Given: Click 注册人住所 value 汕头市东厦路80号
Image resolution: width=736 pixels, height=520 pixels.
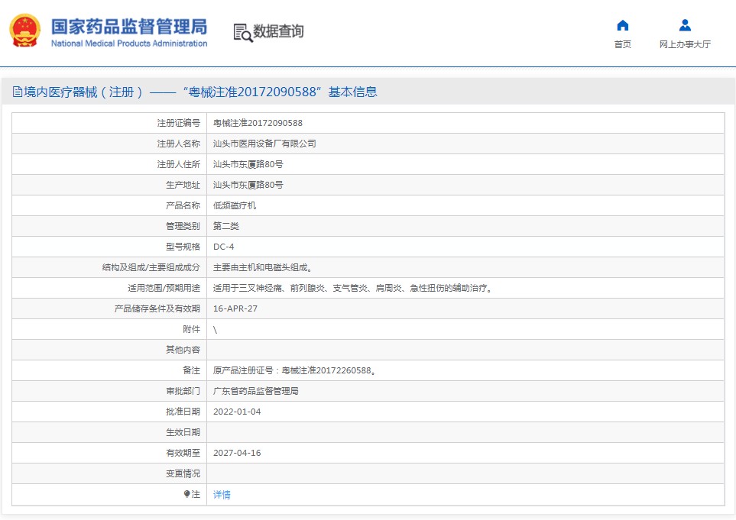Looking at the screenshot, I should [x=248, y=164].
